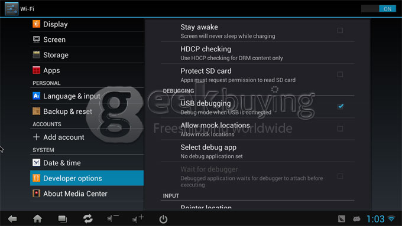
Task: Tap the Android debug icon in tray
Action: [x=356, y=219]
